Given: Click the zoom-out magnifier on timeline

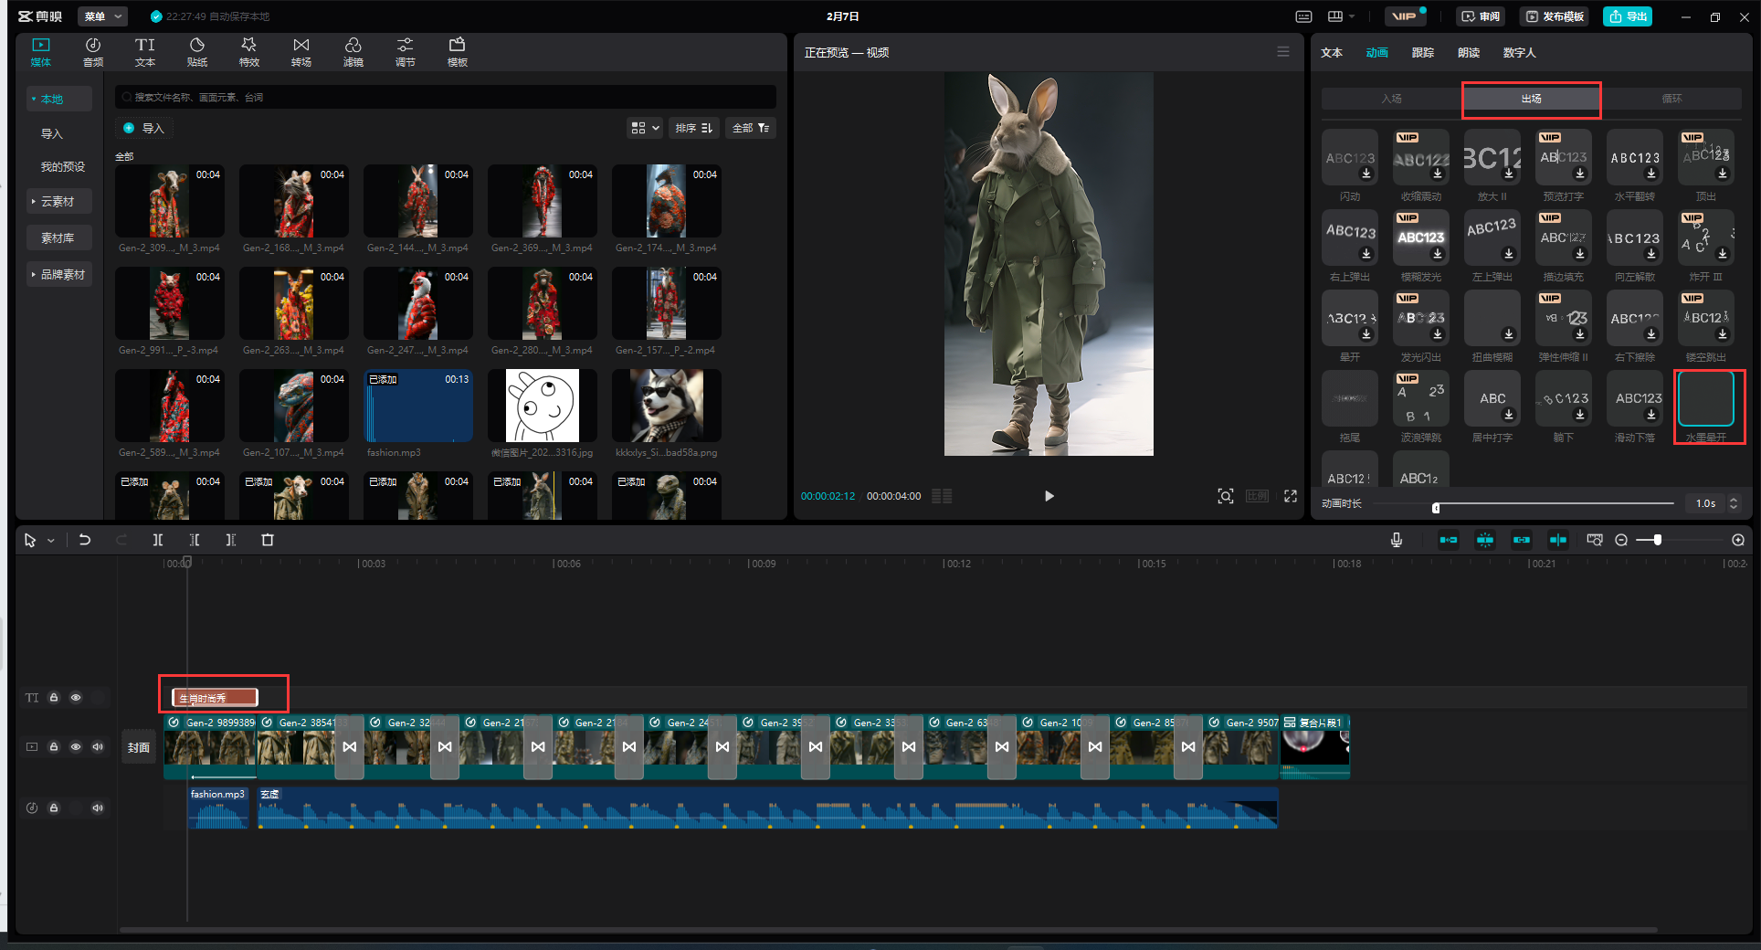Looking at the screenshot, I should tap(1621, 540).
